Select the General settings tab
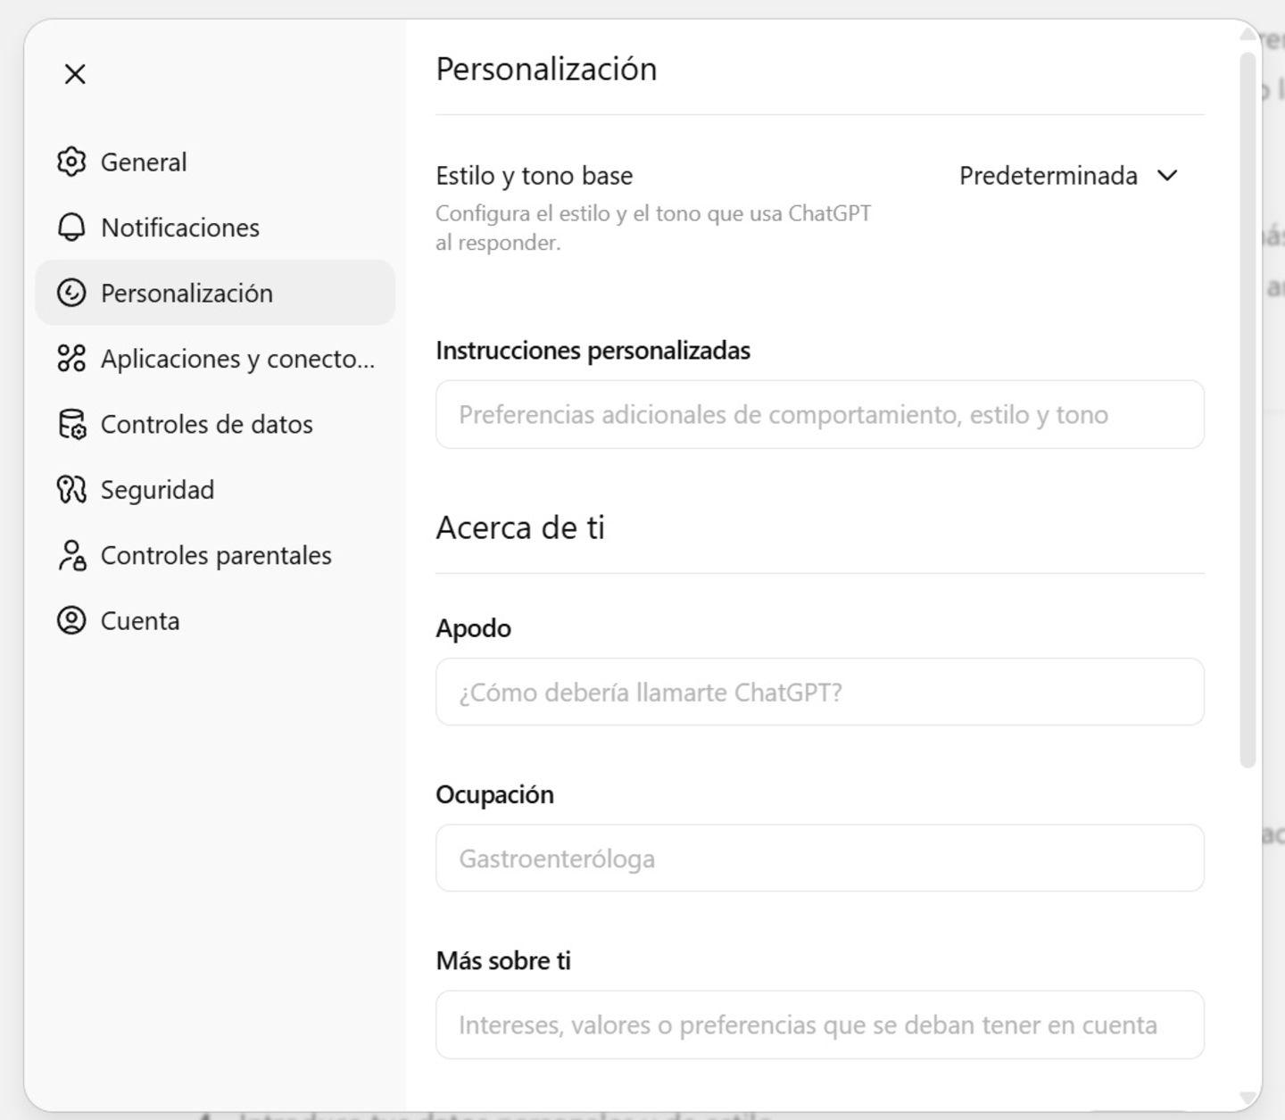1285x1120 pixels. tap(144, 162)
